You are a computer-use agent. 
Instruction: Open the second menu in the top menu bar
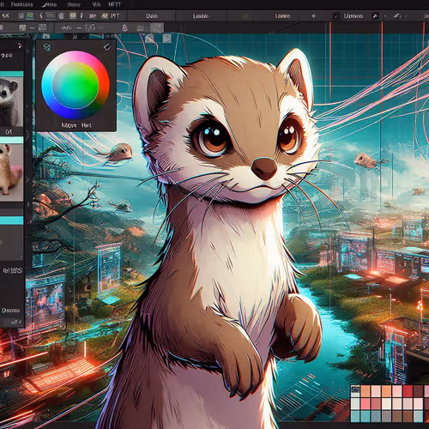[21, 4]
